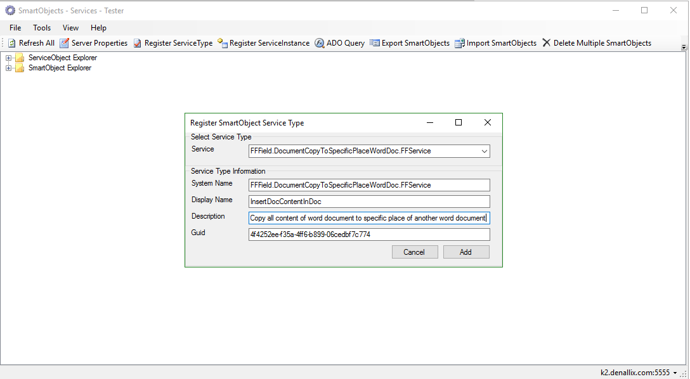
Task: Click the Delete Multiple SmartObjects icon
Action: 546,43
